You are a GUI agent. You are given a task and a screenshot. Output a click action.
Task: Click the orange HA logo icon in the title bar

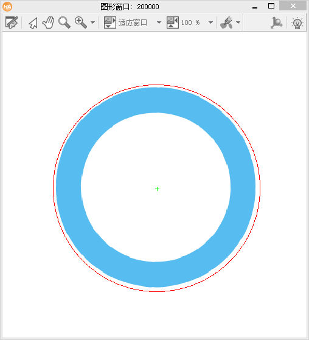click(x=7, y=7)
